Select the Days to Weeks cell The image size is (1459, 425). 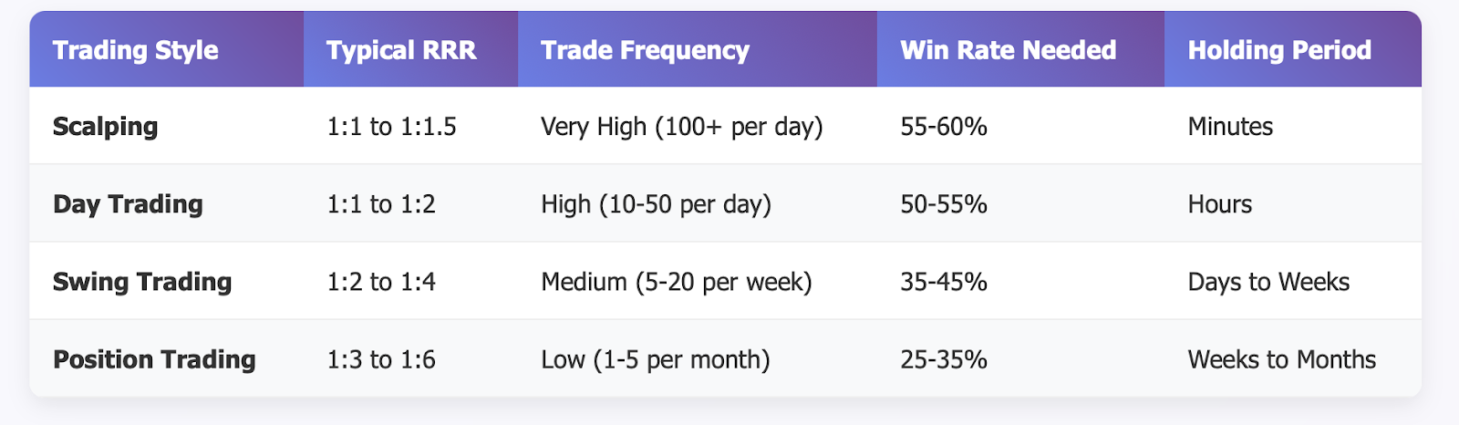1268,281
